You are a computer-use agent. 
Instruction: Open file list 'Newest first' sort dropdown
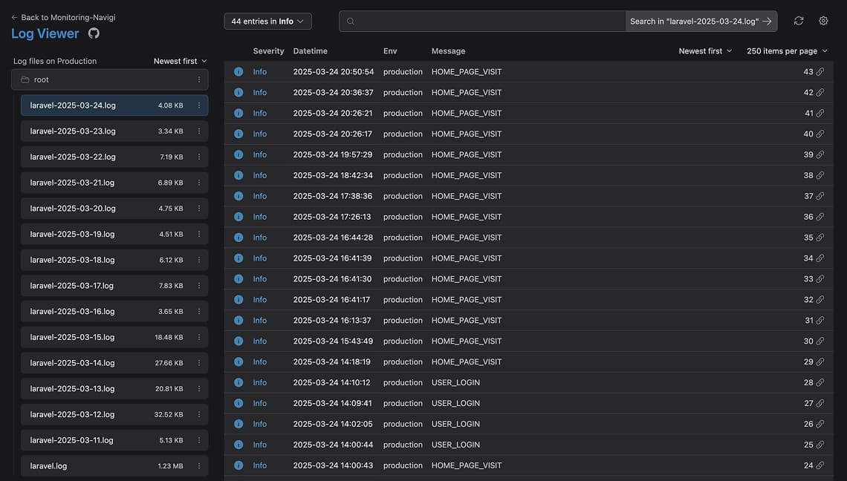coord(180,61)
